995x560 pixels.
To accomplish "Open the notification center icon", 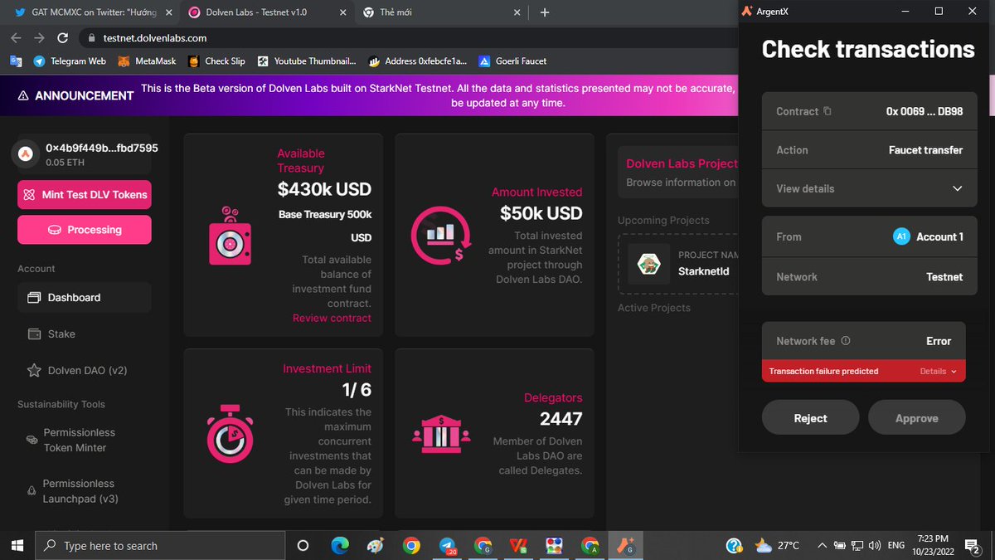I will (972, 545).
